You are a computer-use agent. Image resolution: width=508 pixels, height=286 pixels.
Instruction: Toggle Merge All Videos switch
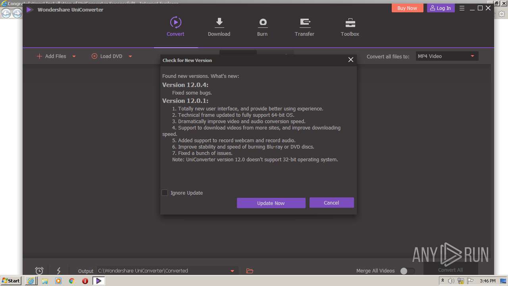point(407,271)
